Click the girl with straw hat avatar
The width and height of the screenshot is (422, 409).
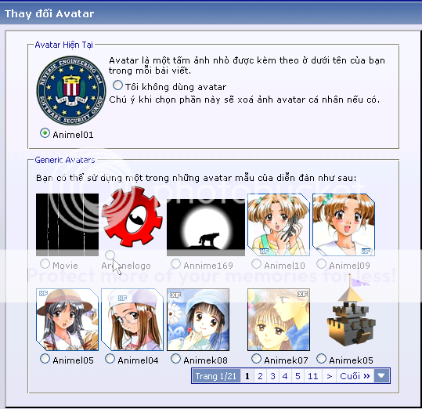click(67, 320)
